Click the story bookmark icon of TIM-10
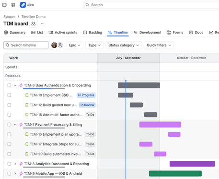This screenshot has width=219, height=179. click(27, 95)
